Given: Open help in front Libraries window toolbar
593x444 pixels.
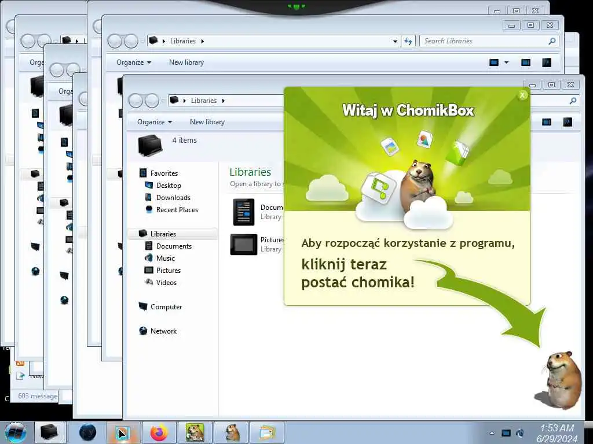Looking at the screenshot, I should (x=568, y=122).
